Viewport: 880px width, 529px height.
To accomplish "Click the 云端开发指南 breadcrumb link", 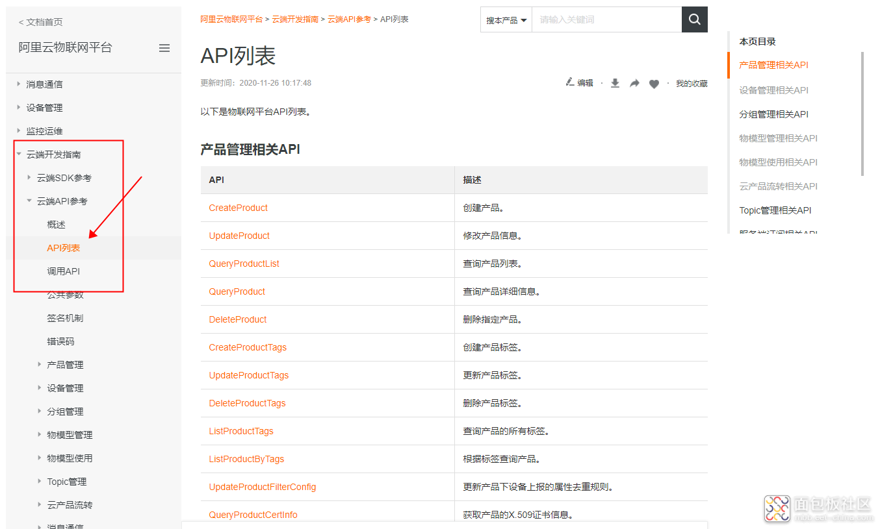I will pyautogui.click(x=295, y=19).
